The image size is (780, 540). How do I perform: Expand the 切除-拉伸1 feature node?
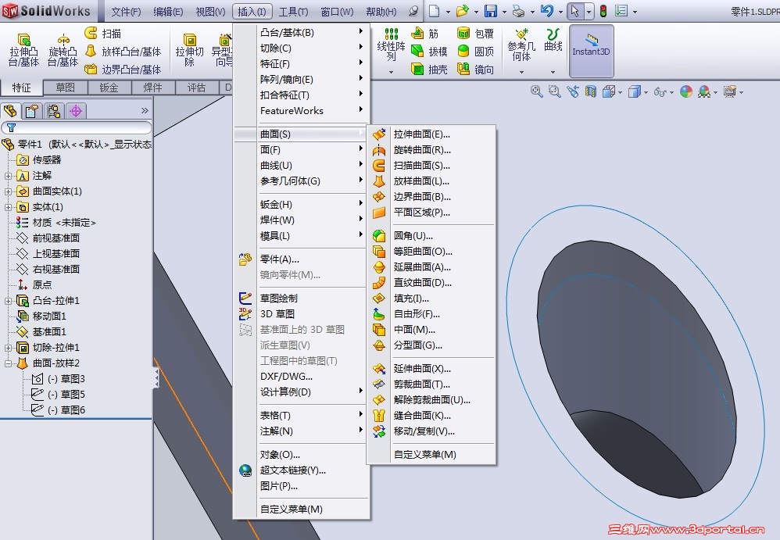coord(8,348)
